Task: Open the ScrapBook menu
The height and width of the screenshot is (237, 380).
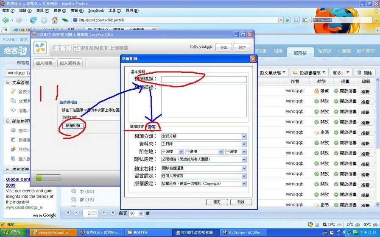Action: click(x=96, y=11)
